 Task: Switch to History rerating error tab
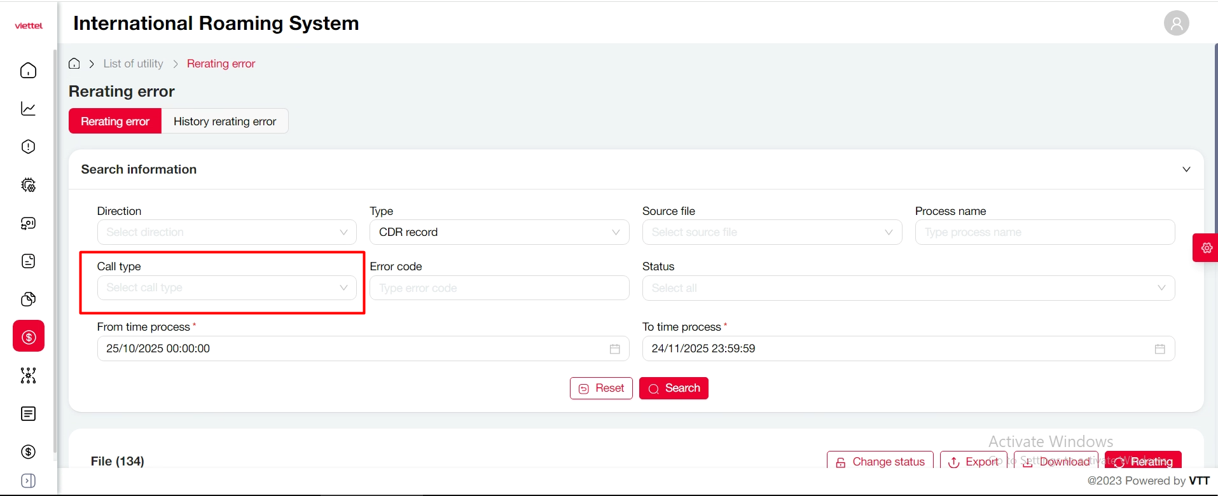pos(225,121)
